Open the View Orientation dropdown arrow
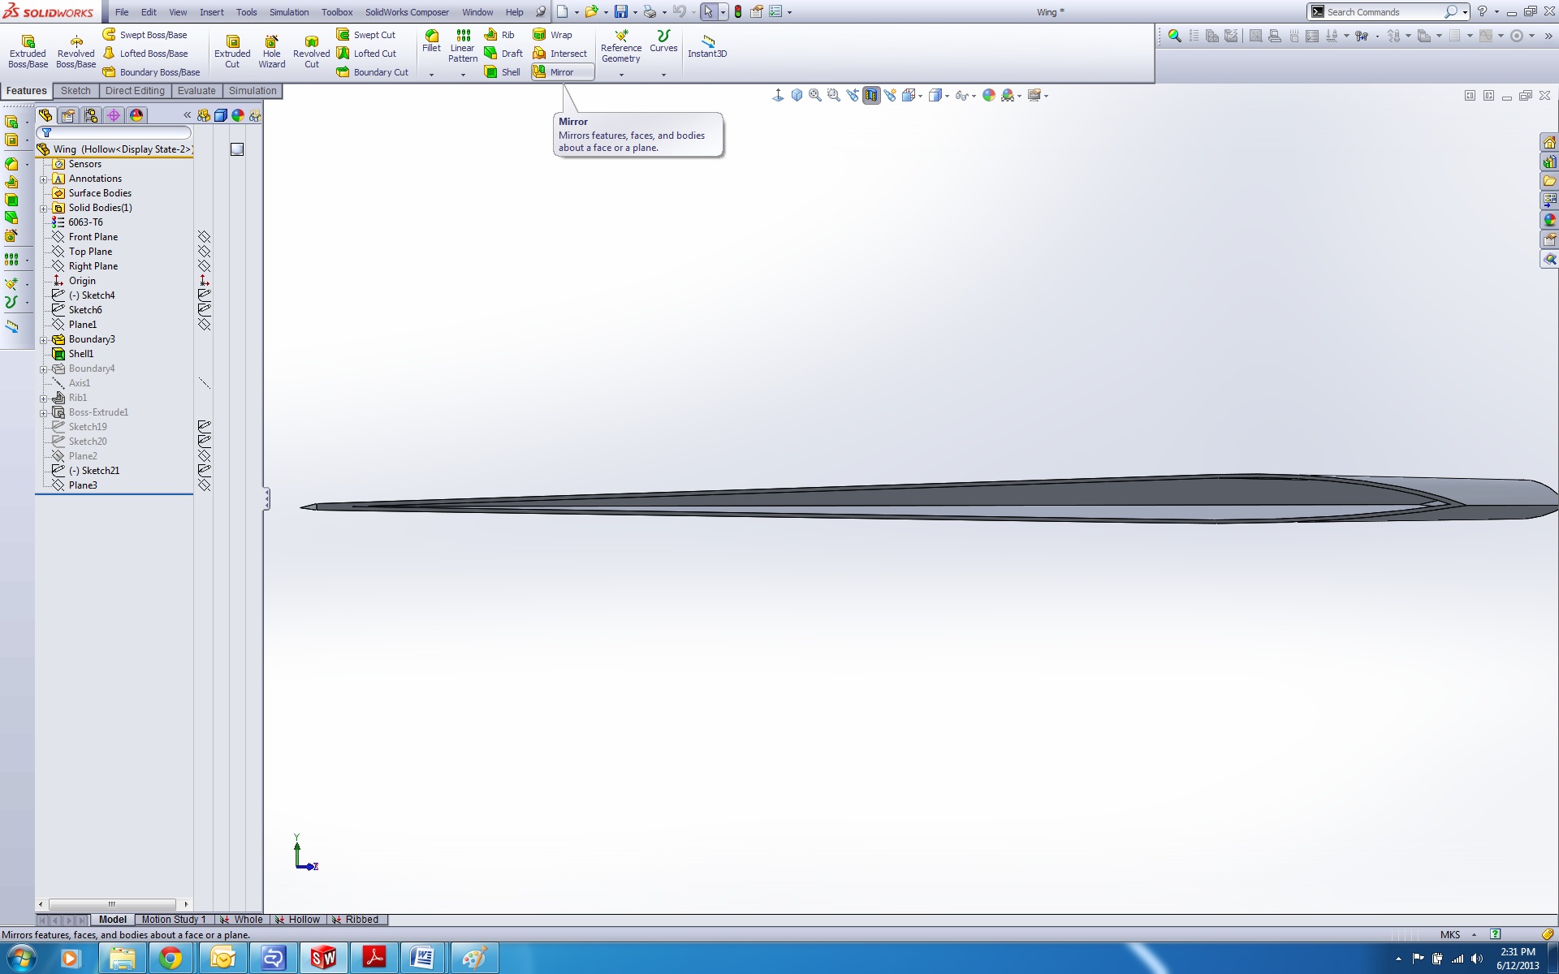This screenshot has height=974, width=1559. [920, 97]
